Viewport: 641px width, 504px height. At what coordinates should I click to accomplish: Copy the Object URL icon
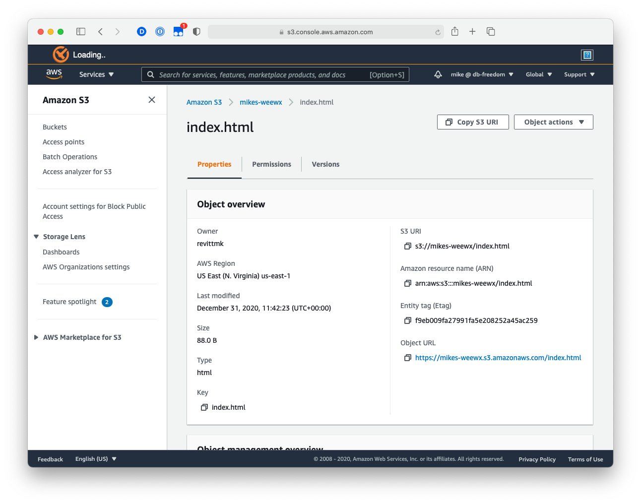pos(408,358)
